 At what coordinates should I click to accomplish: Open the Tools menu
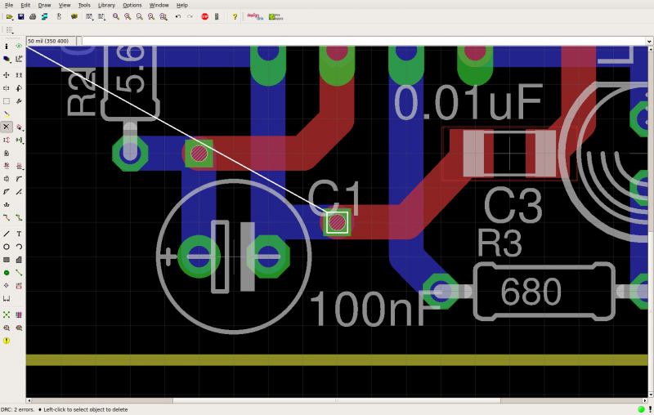84,5
